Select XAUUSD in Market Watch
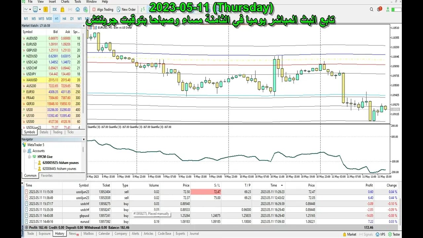Screen dimensions: 423x238 51,80
